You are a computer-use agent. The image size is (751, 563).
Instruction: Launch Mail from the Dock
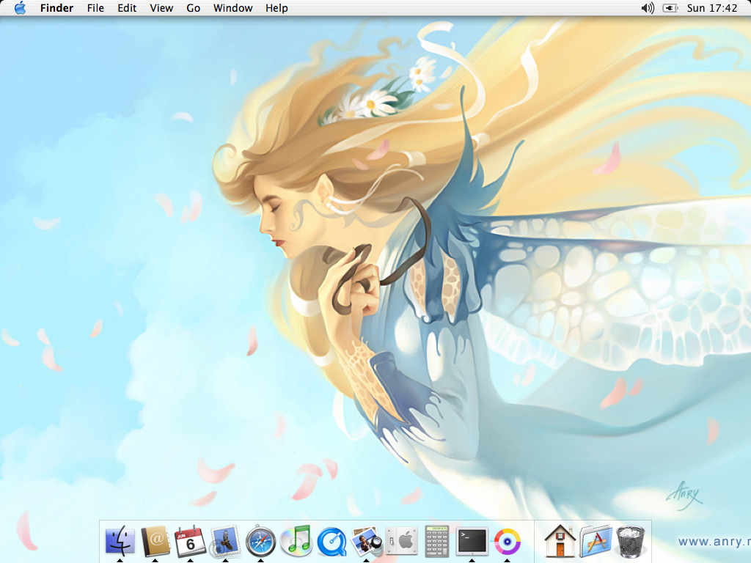[x=225, y=541]
